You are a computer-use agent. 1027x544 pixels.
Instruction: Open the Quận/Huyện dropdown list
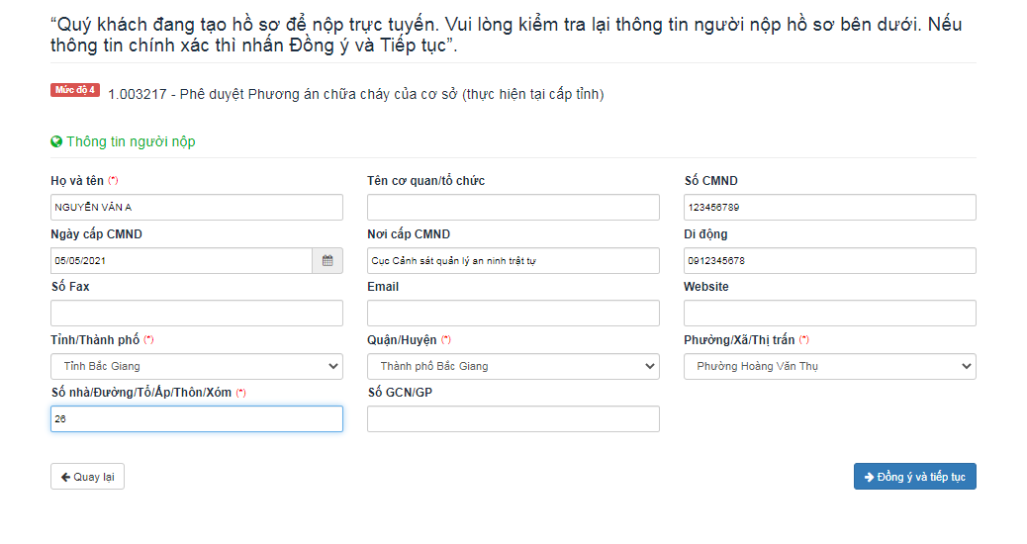(x=513, y=367)
